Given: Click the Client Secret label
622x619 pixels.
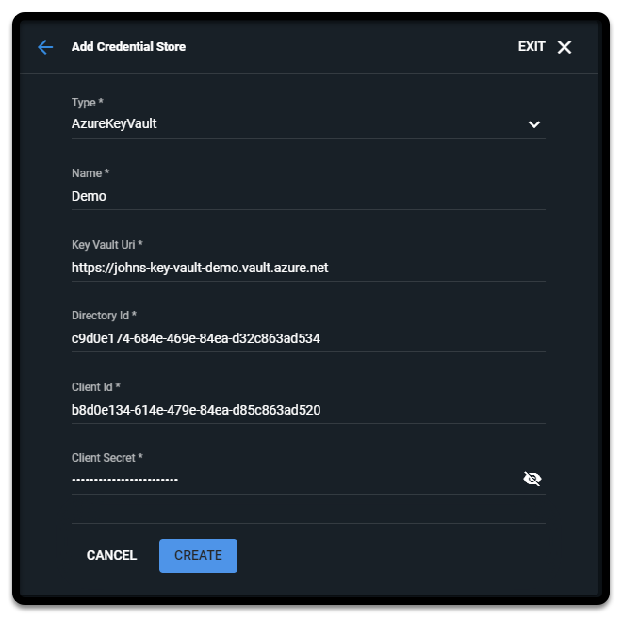Looking at the screenshot, I should click(106, 458).
